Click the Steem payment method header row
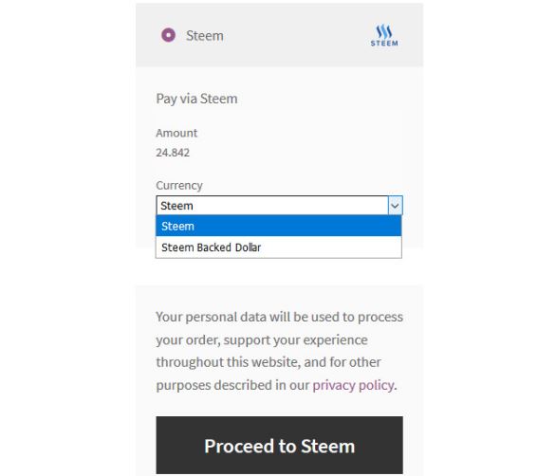Image resolution: width=556 pixels, height=476 pixels. tap(279, 35)
